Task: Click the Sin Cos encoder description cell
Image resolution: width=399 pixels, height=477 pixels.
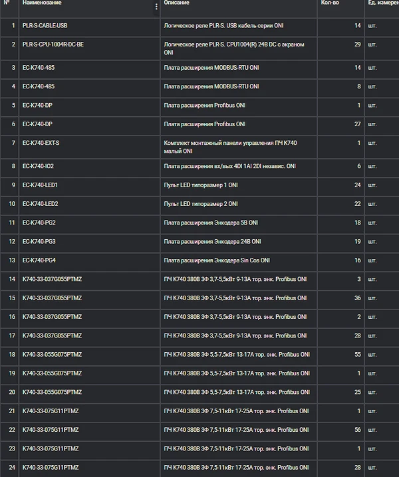Action: pos(239,262)
